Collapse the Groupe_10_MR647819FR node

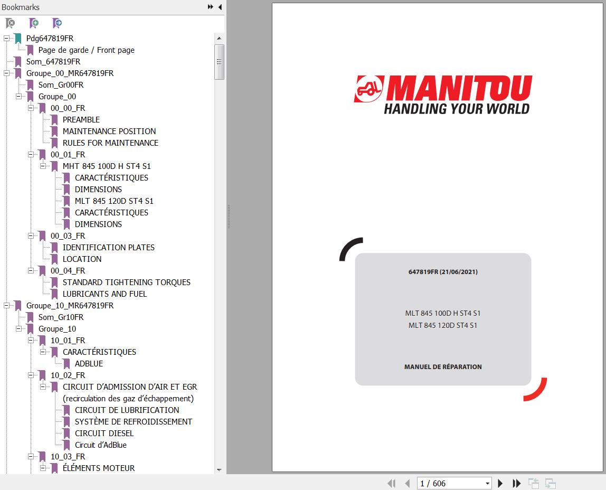tap(6, 305)
